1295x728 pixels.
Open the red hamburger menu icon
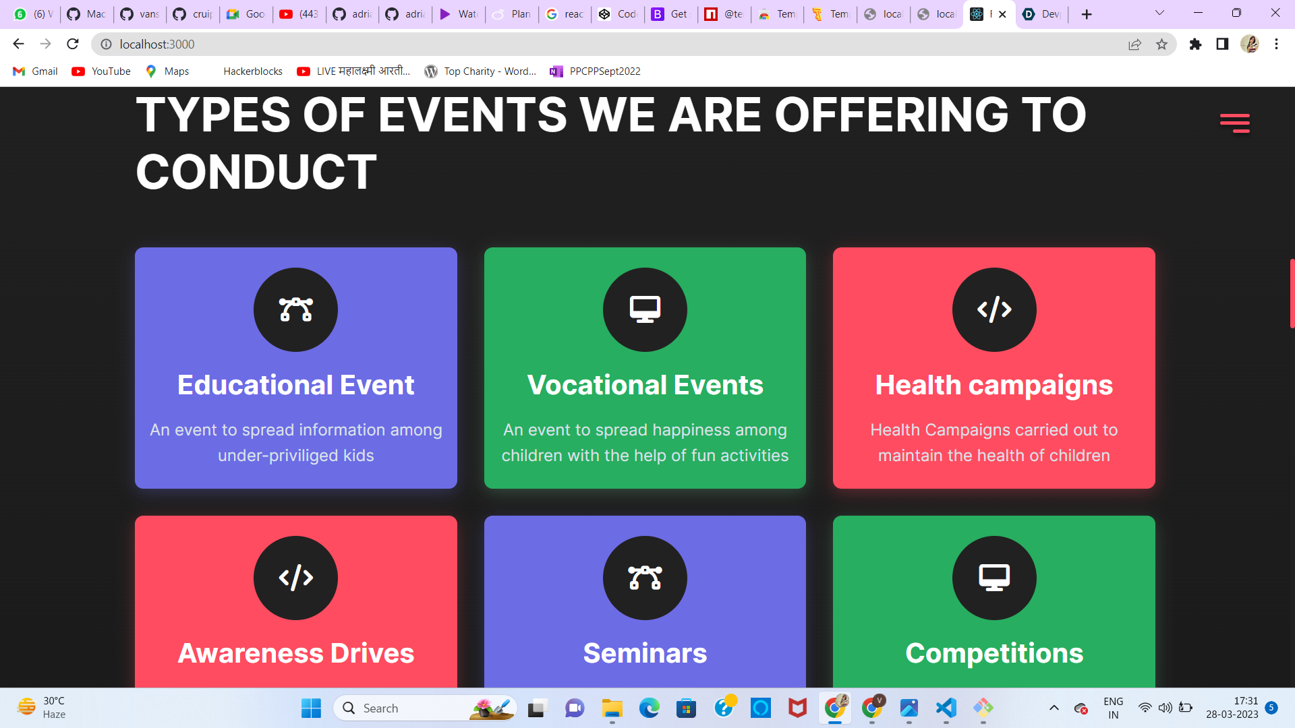coord(1234,123)
